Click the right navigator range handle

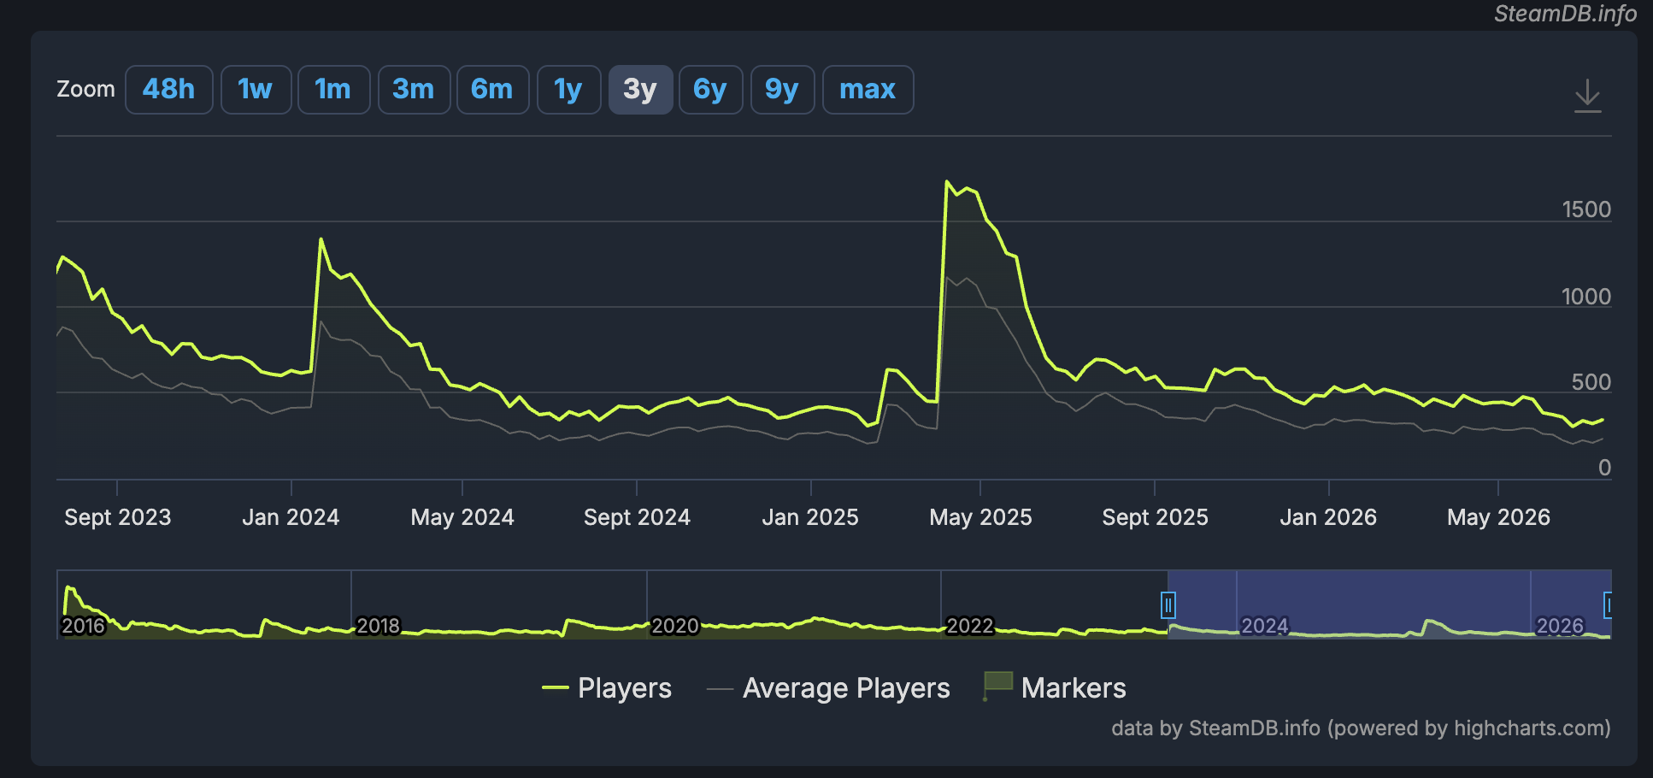[1607, 605]
